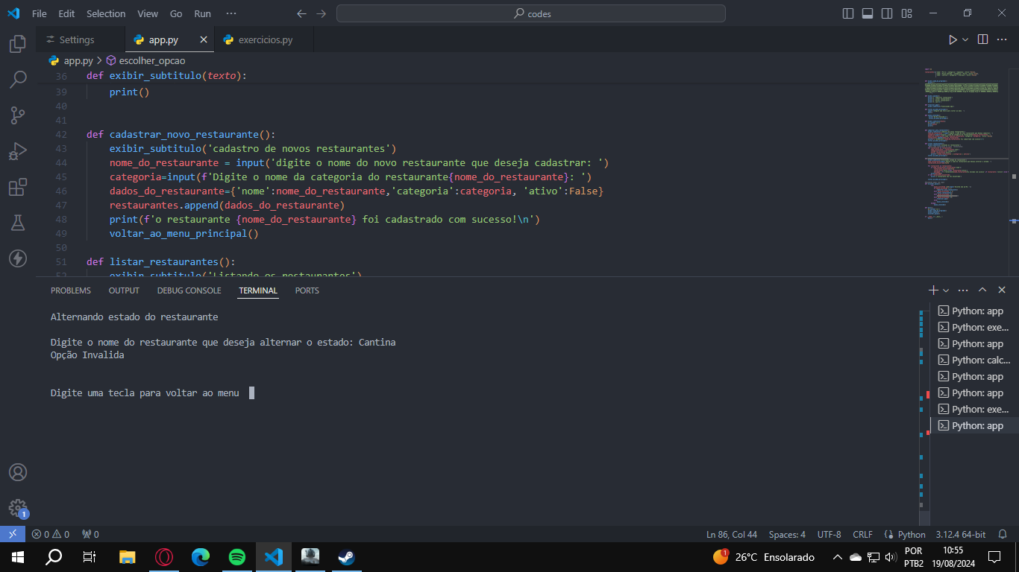The height and width of the screenshot is (572, 1019).
Task: Show the PORTS panel tab
Action: point(307,290)
